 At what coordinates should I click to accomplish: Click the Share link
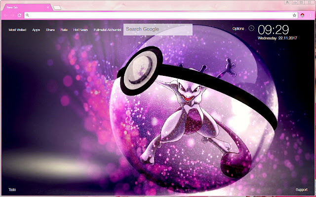coord(50,30)
